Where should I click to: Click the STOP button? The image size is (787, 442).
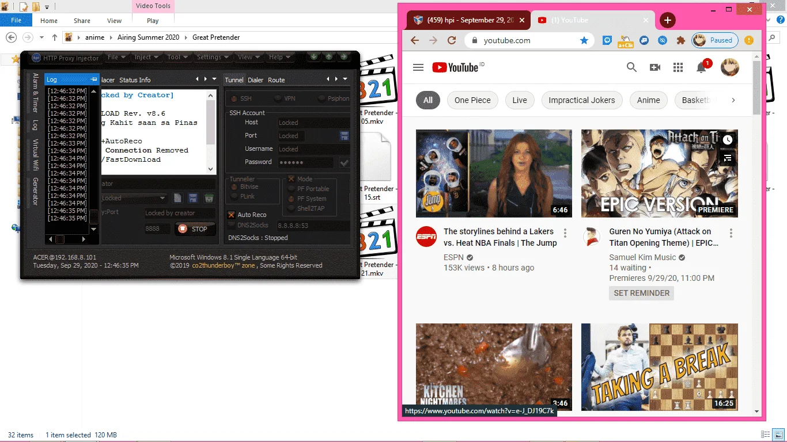coord(195,229)
